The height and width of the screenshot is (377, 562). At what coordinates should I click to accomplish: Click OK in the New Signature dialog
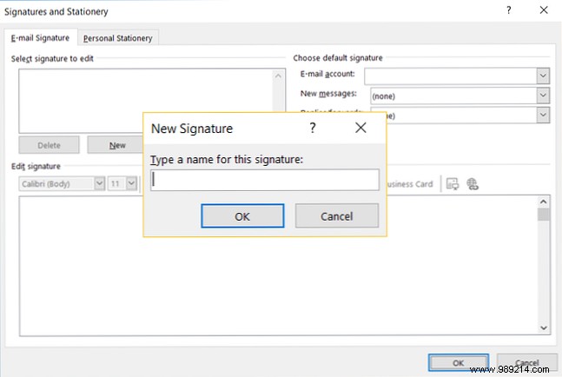(x=242, y=216)
